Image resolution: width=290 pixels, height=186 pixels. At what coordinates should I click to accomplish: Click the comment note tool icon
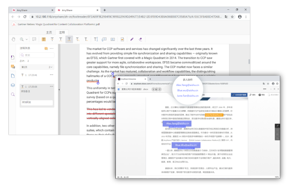(34, 39)
